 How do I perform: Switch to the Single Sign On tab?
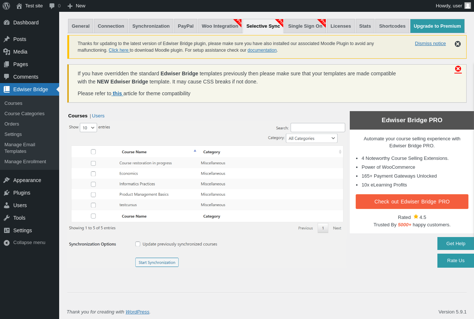305,26
